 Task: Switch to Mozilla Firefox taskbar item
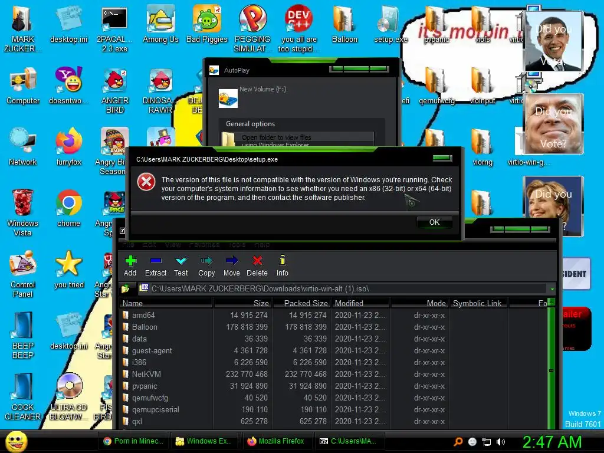(276, 441)
